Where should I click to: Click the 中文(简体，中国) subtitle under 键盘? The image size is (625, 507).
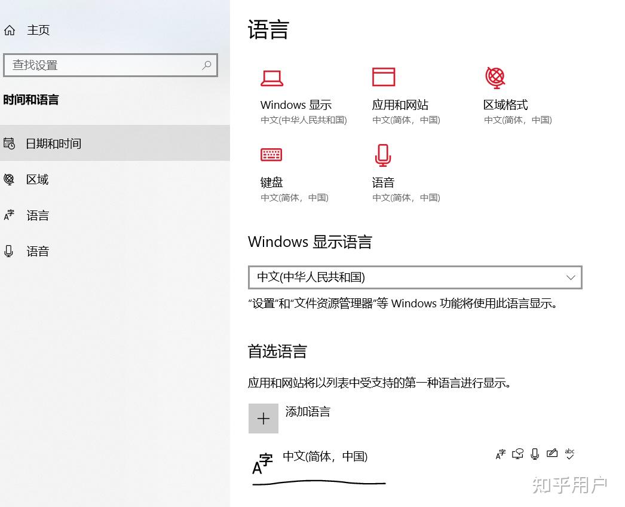click(294, 197)
